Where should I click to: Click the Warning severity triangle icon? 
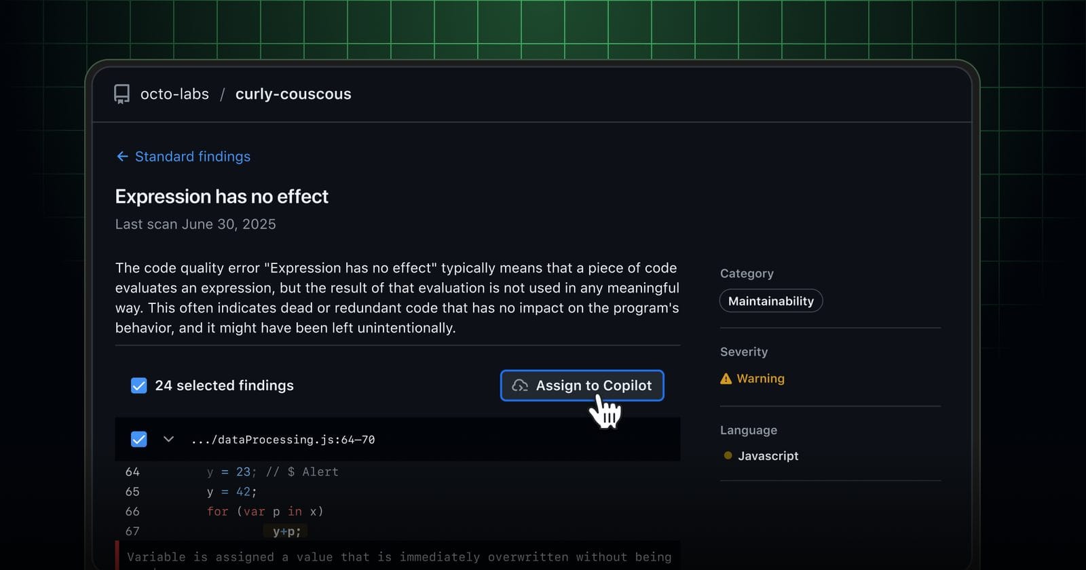point(726,379)
